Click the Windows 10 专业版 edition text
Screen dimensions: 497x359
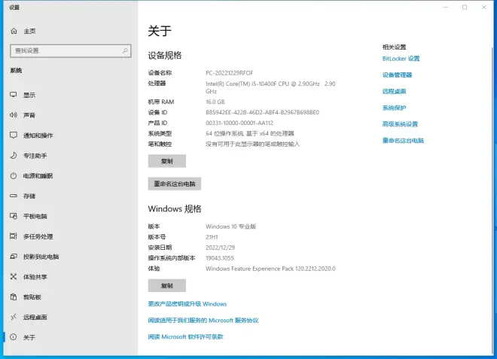230,227
